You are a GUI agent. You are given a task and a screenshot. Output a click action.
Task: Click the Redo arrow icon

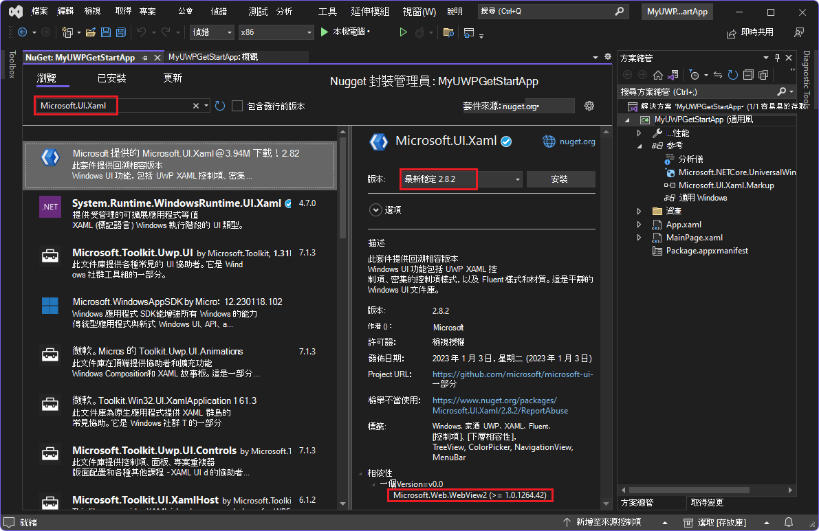point(166,32)
